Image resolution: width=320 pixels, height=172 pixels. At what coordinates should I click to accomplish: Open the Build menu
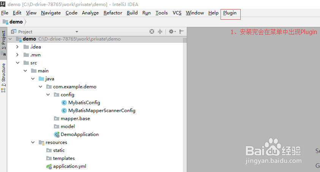132,13
